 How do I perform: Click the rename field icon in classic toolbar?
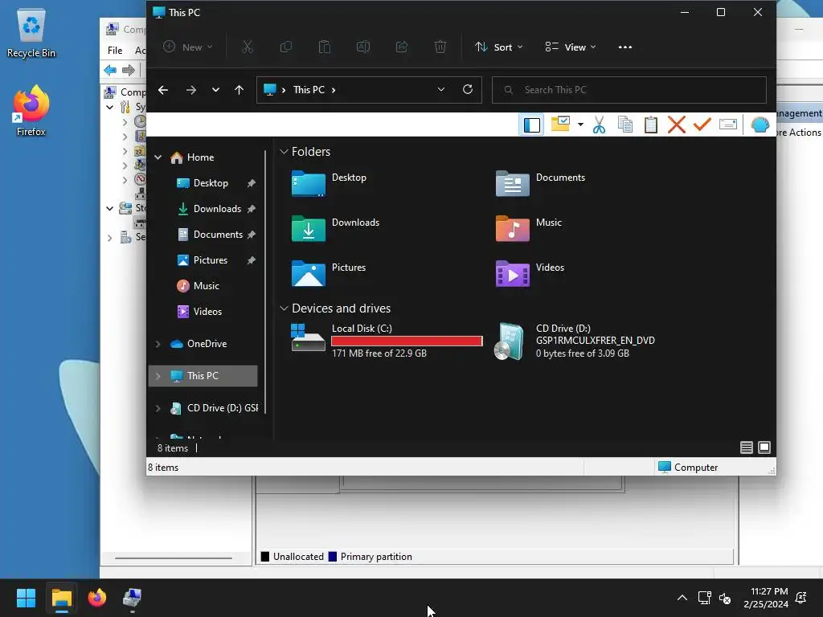728,125
